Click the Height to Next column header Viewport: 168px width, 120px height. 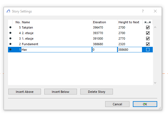click(130, 22)
